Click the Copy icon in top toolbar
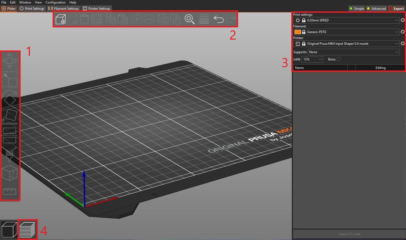The width and height of the screenshot is (406, 240). (x=110, y=19)
